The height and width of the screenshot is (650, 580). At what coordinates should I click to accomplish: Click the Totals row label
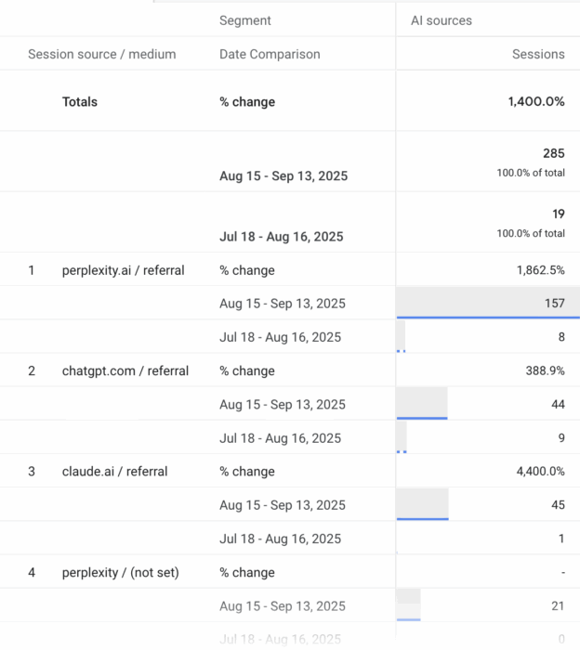tap(80, 101)
